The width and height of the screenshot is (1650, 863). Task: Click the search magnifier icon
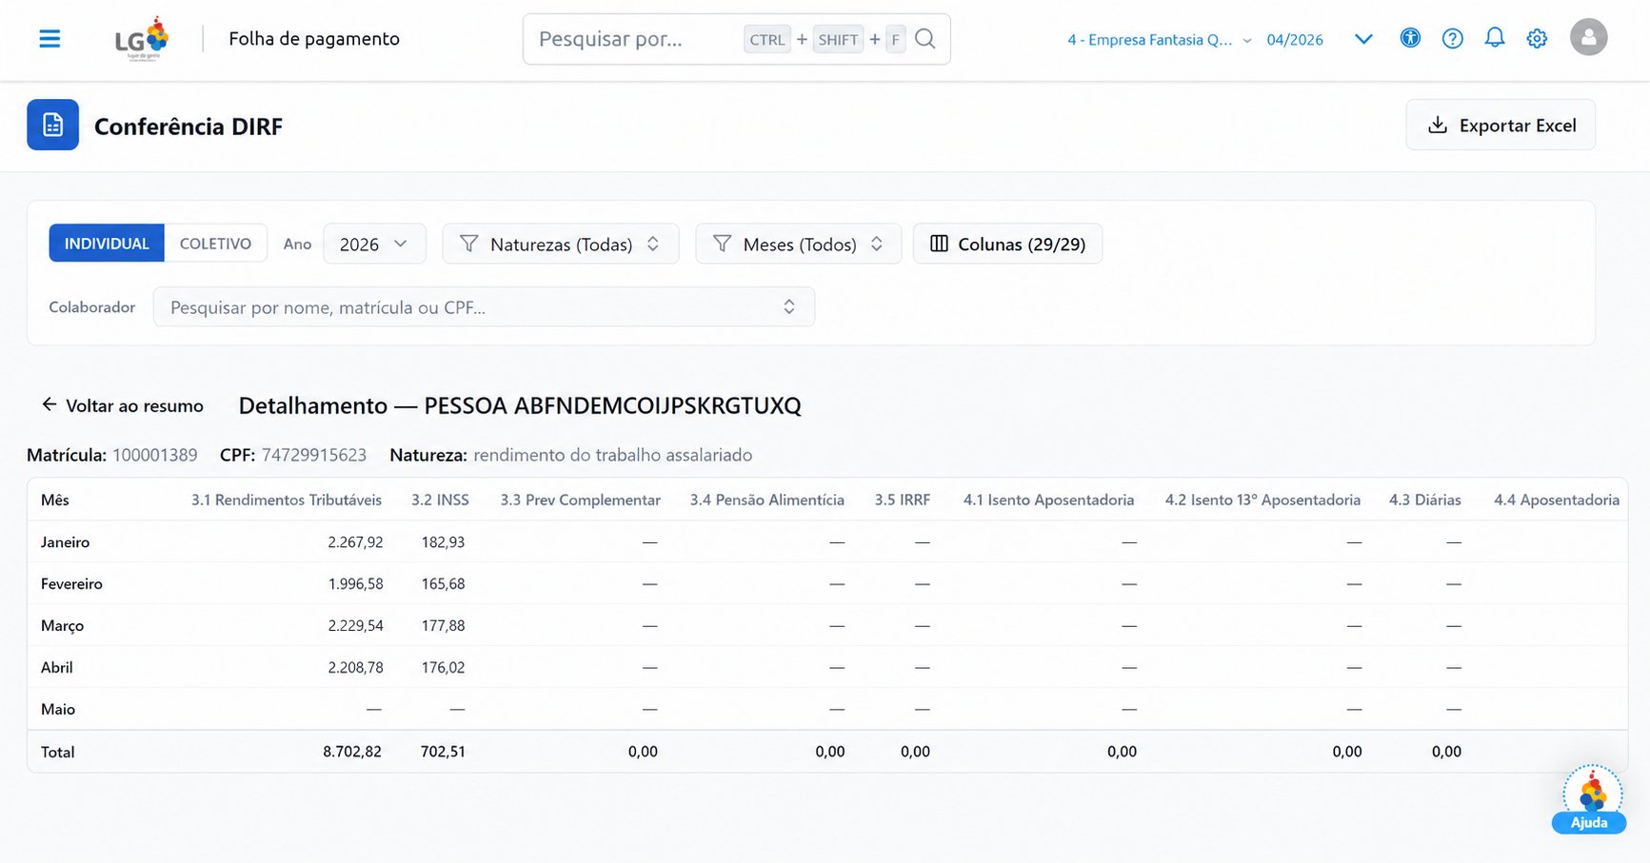pyautogui.click(x=924, y=39)
